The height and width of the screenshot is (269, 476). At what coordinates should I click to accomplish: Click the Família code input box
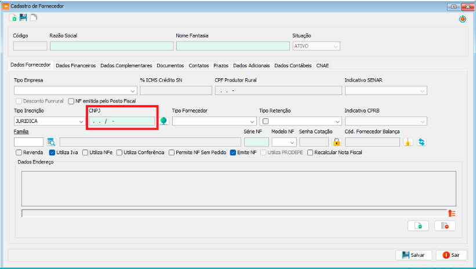pos(28,142)
